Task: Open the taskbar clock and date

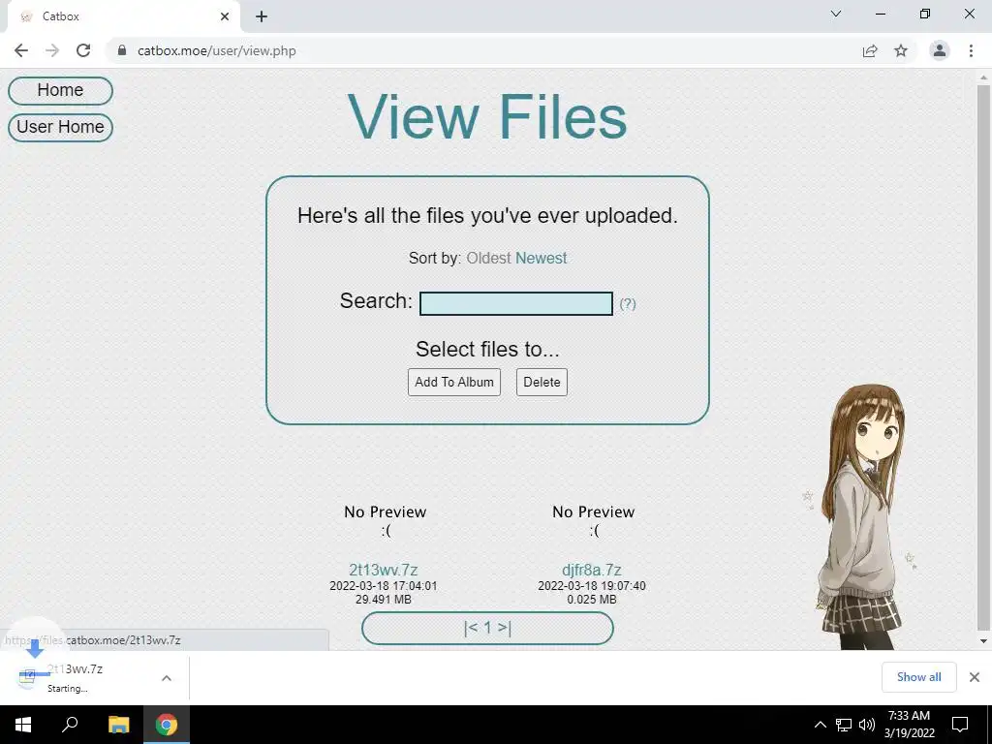Action: (x=909, y=725)
